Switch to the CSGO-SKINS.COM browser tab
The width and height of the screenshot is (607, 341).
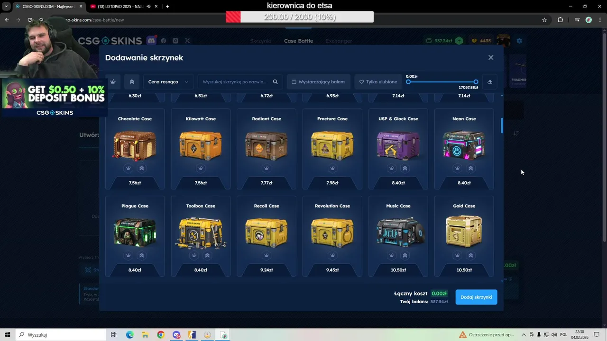tap(47, 7)
